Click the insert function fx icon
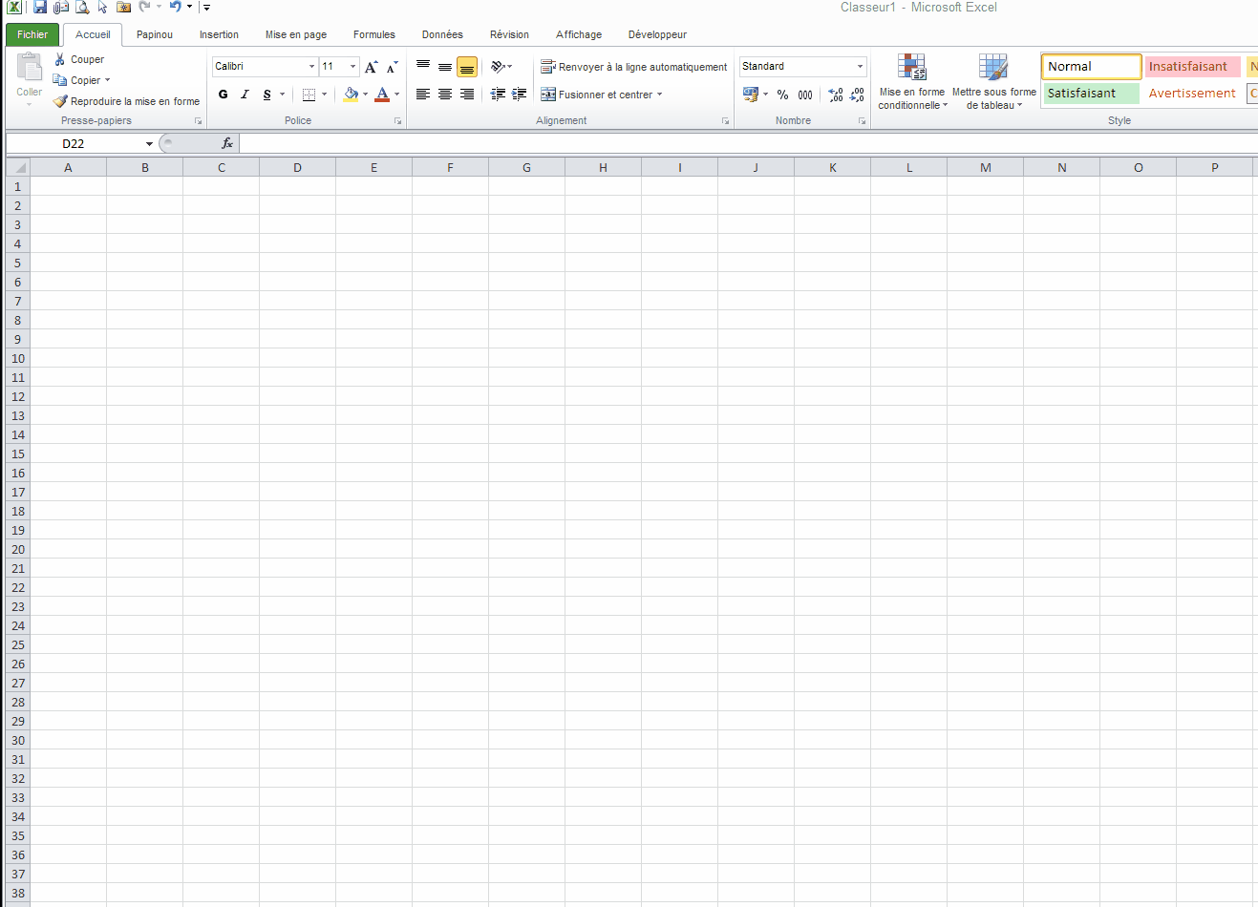Viewport: 1258px width, 907px height. pyautogui.click(x=227, y=143)
